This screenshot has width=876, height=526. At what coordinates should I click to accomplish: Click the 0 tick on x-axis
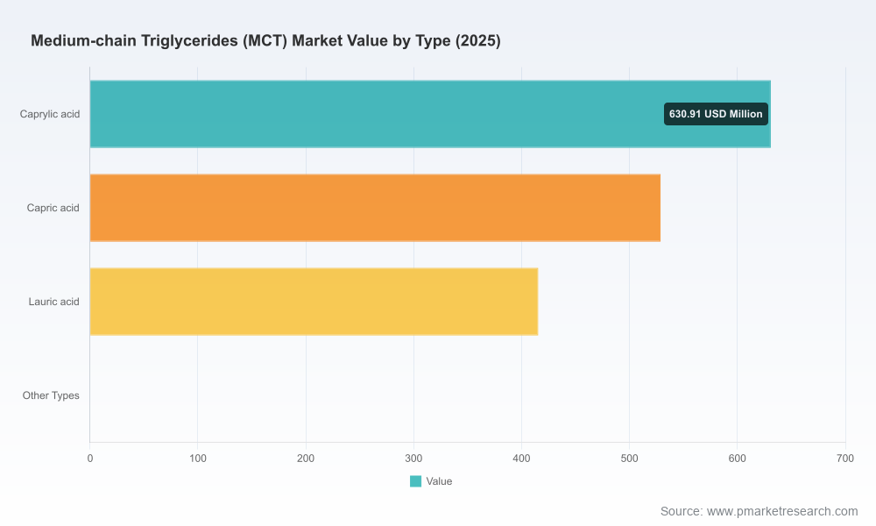[90, 458]
